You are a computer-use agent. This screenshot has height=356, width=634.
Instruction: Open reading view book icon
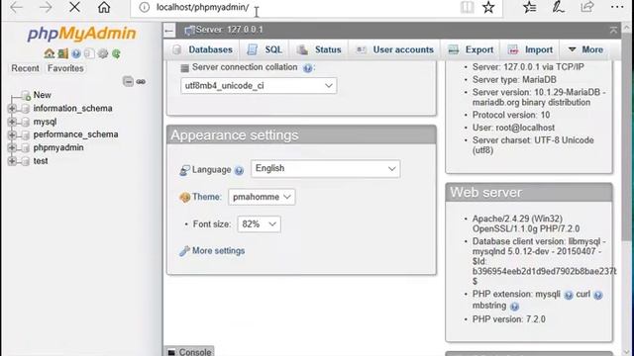point(467,7)
